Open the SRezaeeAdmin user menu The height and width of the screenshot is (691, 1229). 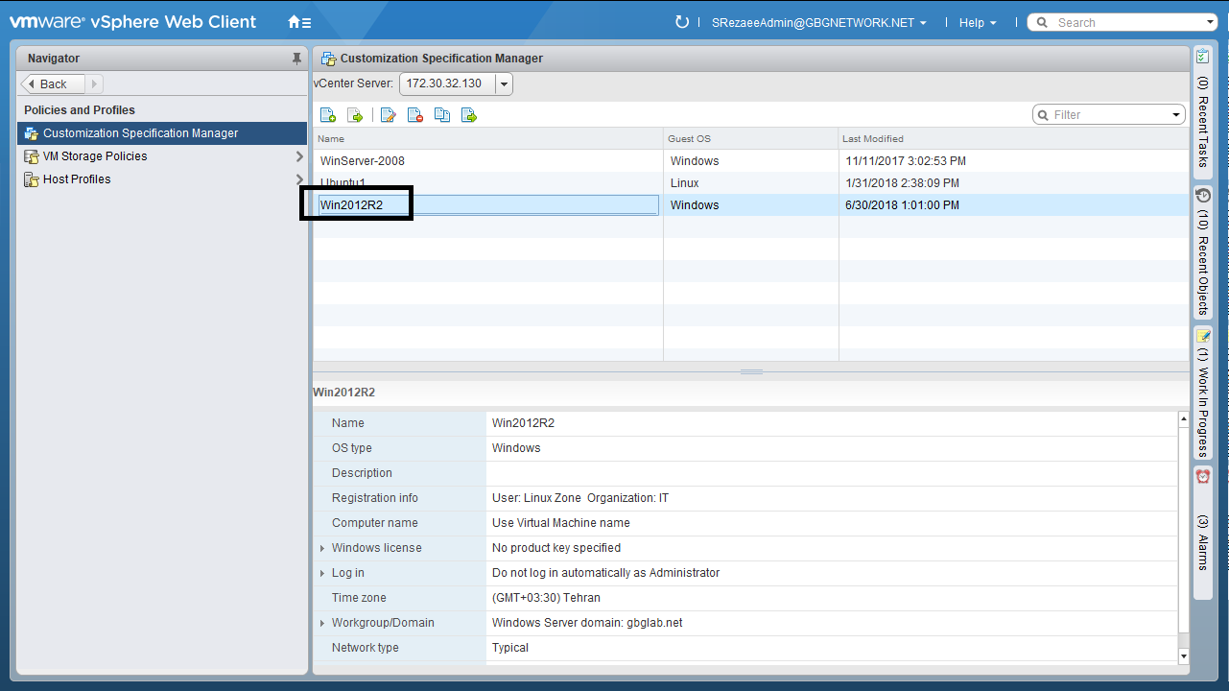coord(818,23)
